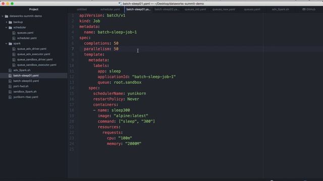Click line number 7 in the gutter
The width and height of the screenshot is (323, 181).
[x=73, y=49]
